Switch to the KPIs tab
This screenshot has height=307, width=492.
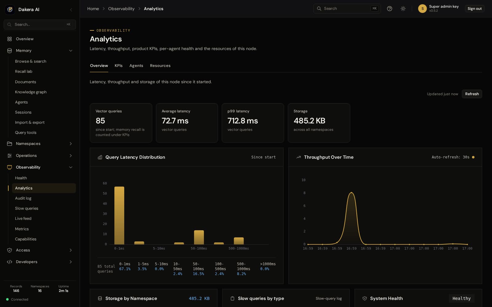(119, 66)
